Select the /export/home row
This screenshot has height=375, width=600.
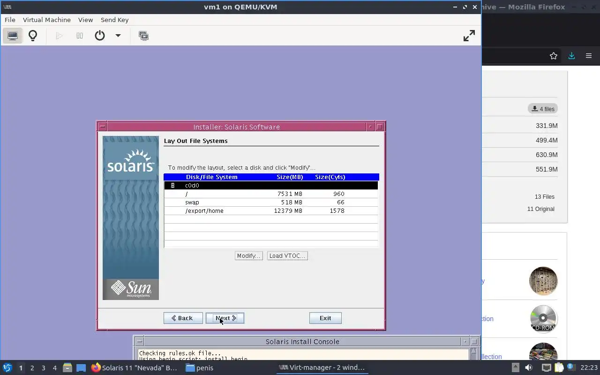(271, 210)
